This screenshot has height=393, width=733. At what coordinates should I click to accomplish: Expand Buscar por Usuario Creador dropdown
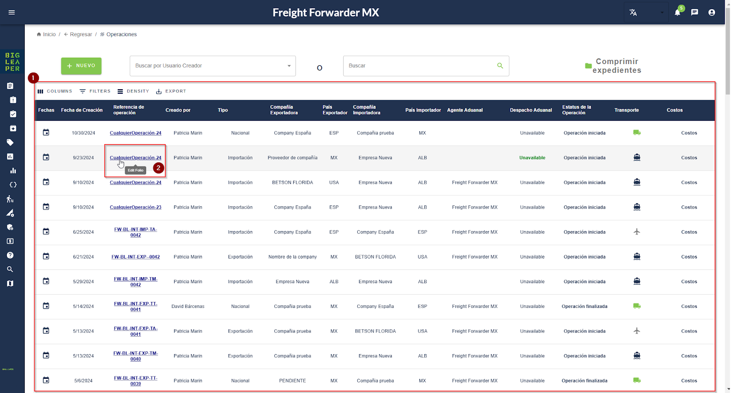pyautogui.click(x=213, y=66)
